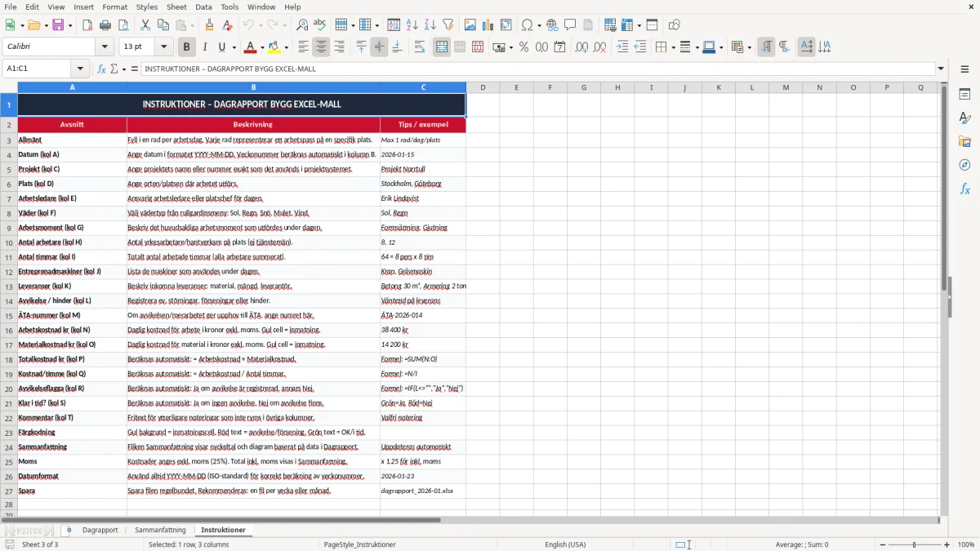Viewport: 980px width, 551px height.
Task: Run the Spelling check icon
Action: coord(319,25)
